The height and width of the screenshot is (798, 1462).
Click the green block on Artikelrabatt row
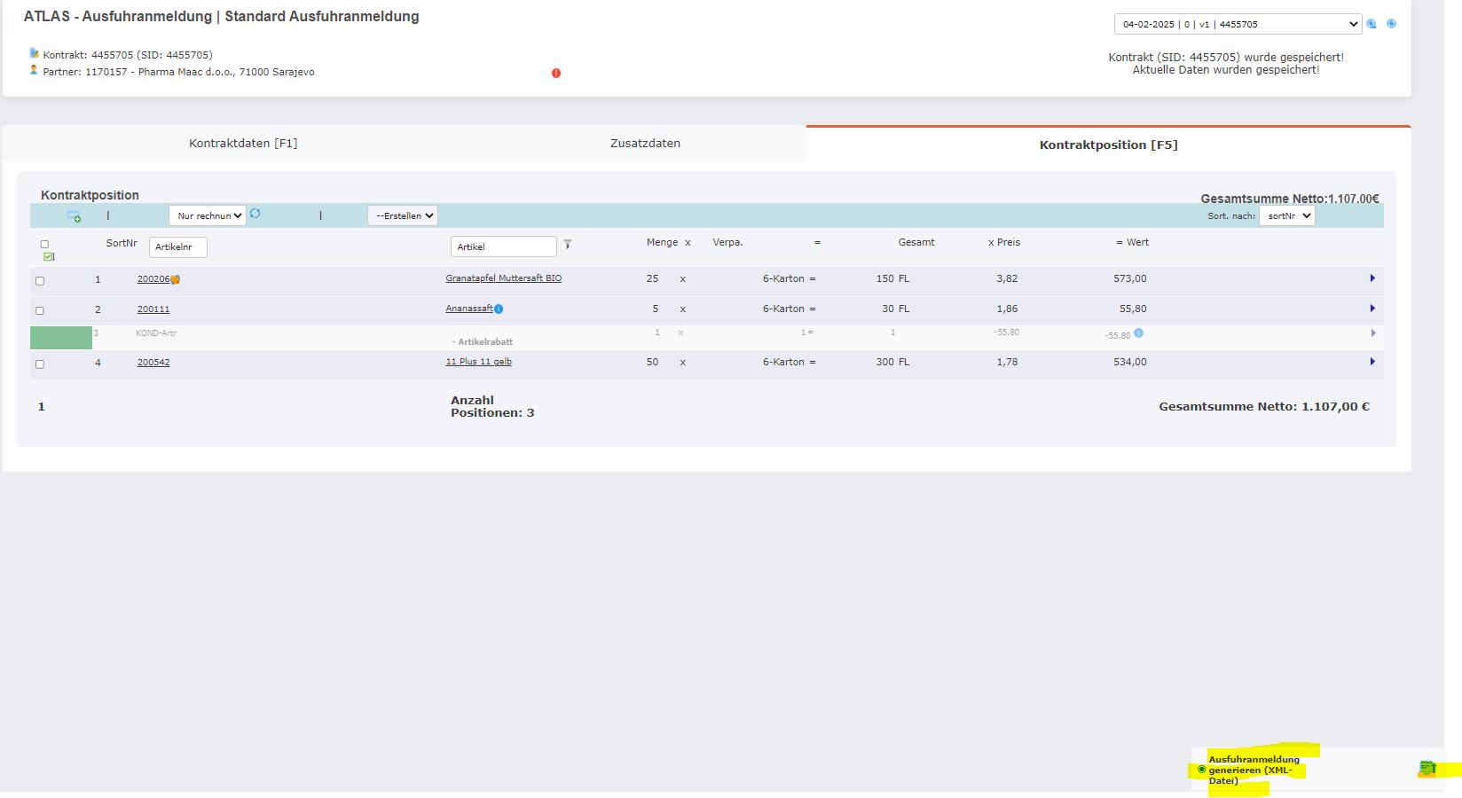tap(61, 338)
